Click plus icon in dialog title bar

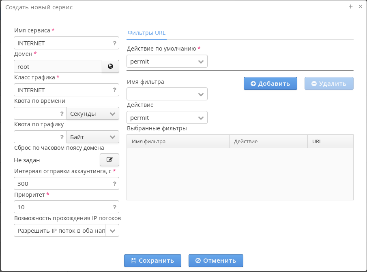(351, 7)
